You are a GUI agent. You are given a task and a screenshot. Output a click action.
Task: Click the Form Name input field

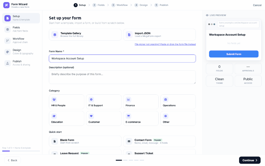tap(122, 59)
